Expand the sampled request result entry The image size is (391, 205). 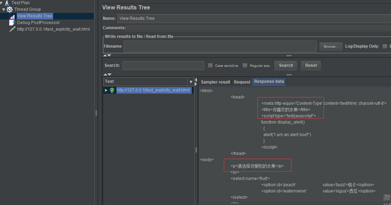pyautogui.click(x=106, y=90)
